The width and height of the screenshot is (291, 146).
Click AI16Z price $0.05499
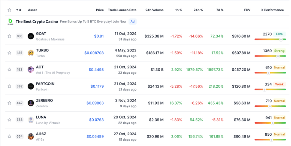[x=95, y=136]
